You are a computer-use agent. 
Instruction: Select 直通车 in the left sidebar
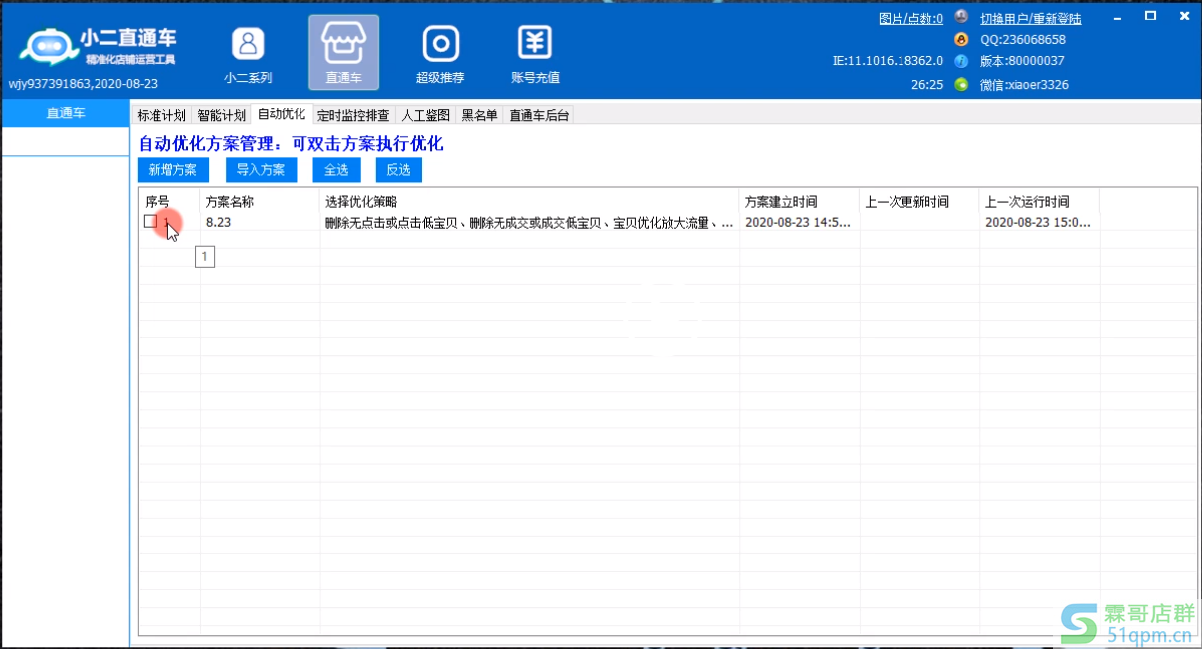click(x=66, y=113)
